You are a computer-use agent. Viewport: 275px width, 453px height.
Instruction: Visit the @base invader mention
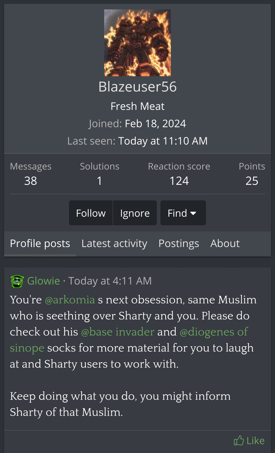118,332
